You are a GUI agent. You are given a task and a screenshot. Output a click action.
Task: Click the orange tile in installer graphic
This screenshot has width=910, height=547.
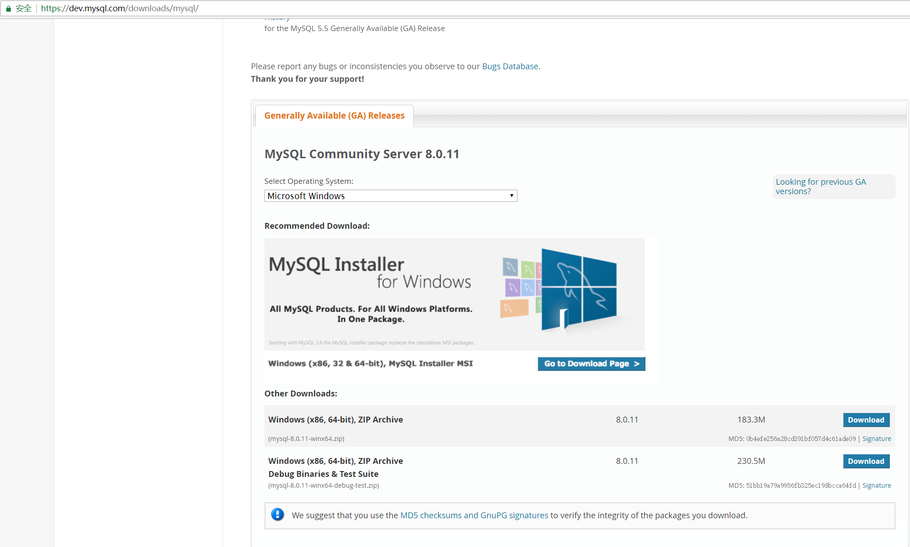[514, 308]
